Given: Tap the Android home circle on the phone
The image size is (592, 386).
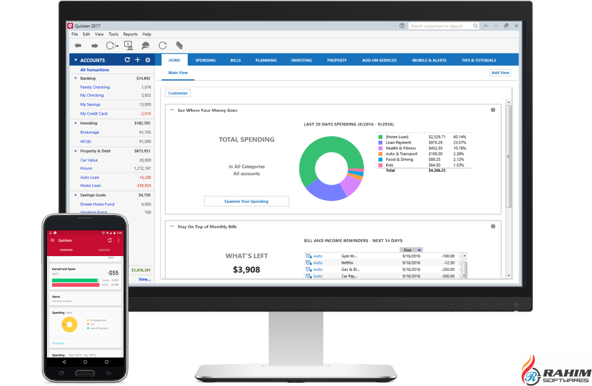Looking at the screenshot, I should pyautogui.click(x=86, y=362).
